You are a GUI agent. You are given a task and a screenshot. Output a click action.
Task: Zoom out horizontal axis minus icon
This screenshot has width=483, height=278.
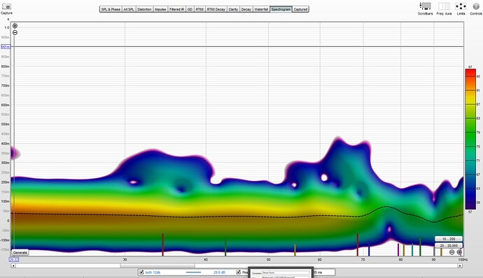click(x=451, y=252)
